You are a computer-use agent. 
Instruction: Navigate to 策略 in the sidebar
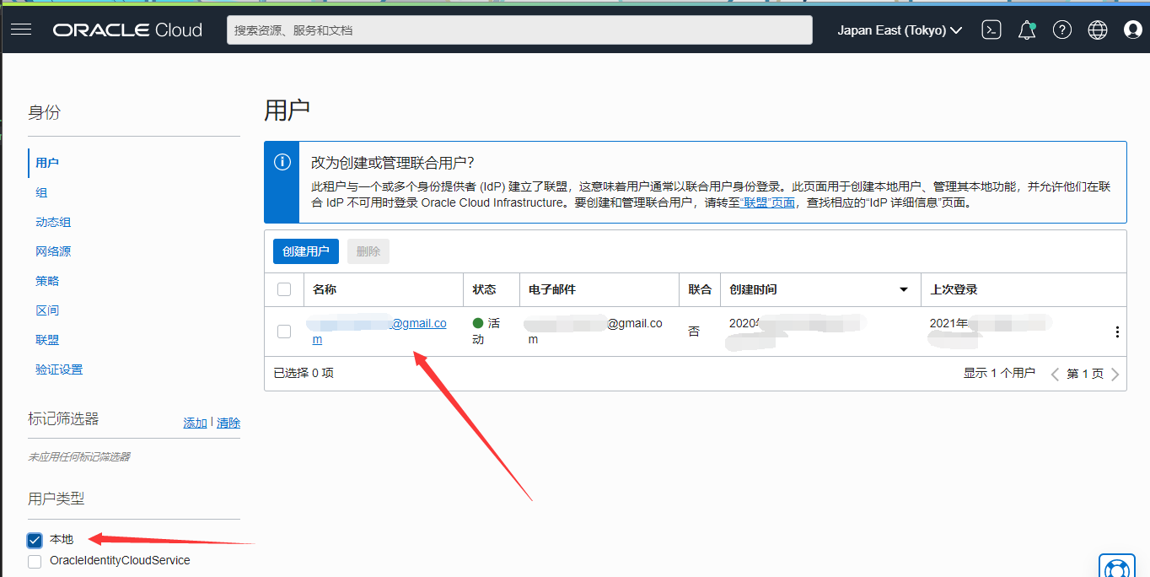(47, 280)
